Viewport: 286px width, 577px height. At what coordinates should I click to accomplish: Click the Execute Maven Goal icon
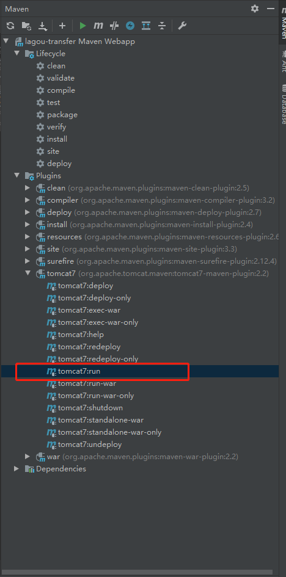point(98,26)
